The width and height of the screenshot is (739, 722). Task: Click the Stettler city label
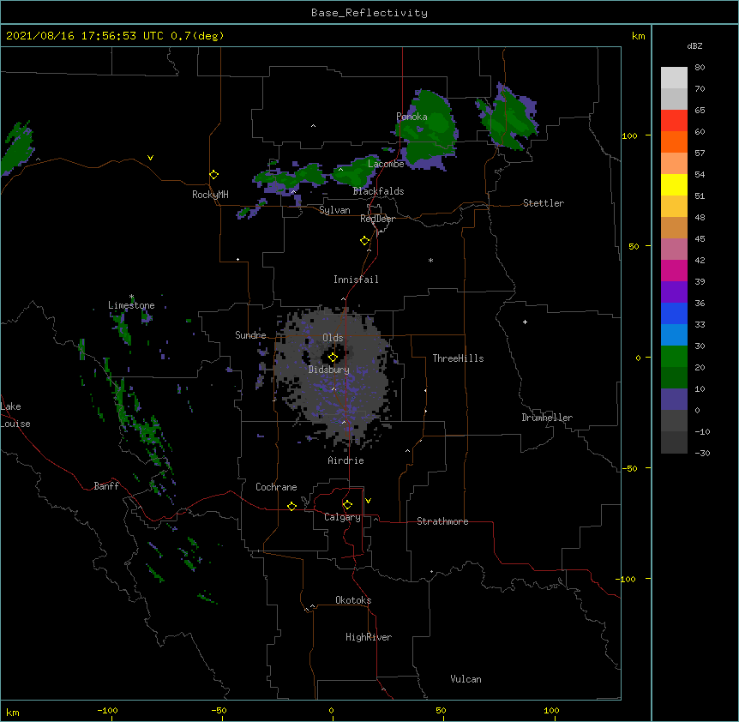point(544,203)
